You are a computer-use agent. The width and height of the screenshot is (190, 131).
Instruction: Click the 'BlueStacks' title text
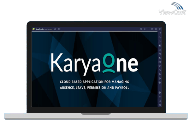[x=40, y=29]
